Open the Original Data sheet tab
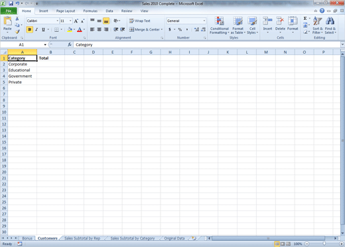345x247 pixels. (174, 238)
